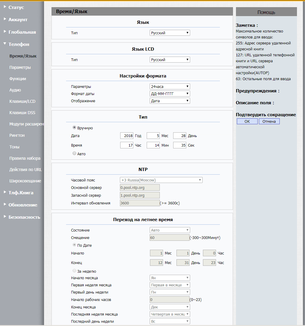The height and width of the screenshot is (326, 305).
Task: Open the 24часа time format dropdown
Action: click(x=170, y=86)
